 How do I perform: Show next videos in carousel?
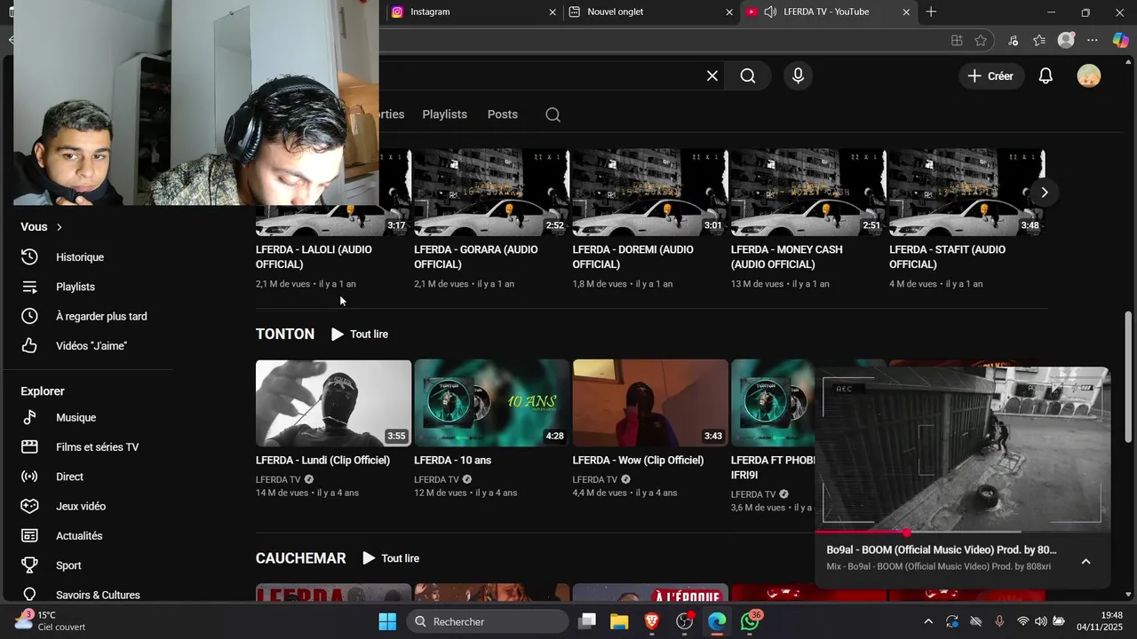pyautogui.click(x=1045, y=193)
